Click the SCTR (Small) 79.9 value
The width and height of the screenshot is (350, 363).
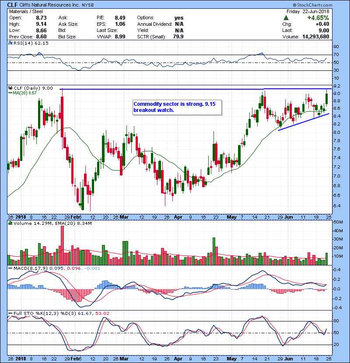tap(178, 37)
